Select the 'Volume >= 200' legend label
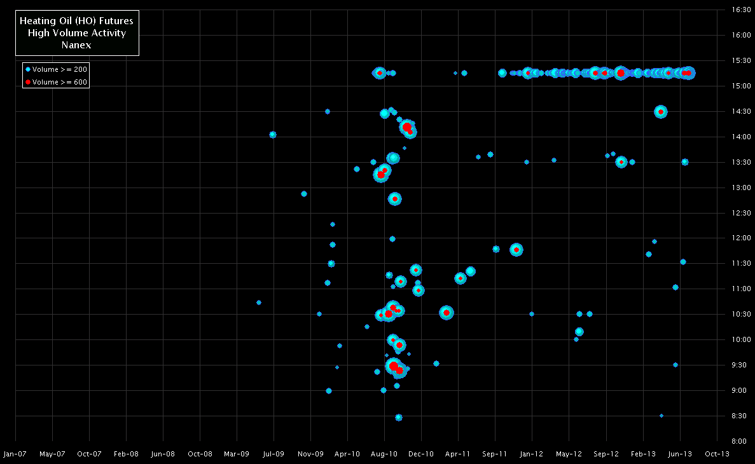The width and height of the screenshot is (755, 464). coord(60,69)
